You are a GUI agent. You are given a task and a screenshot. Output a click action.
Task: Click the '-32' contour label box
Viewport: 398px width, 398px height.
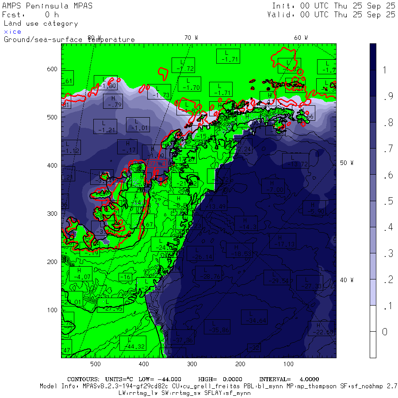click(x=254, y=348)
